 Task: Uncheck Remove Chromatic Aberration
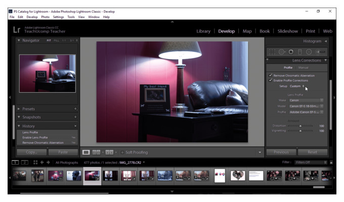click(x=271, y=75)
